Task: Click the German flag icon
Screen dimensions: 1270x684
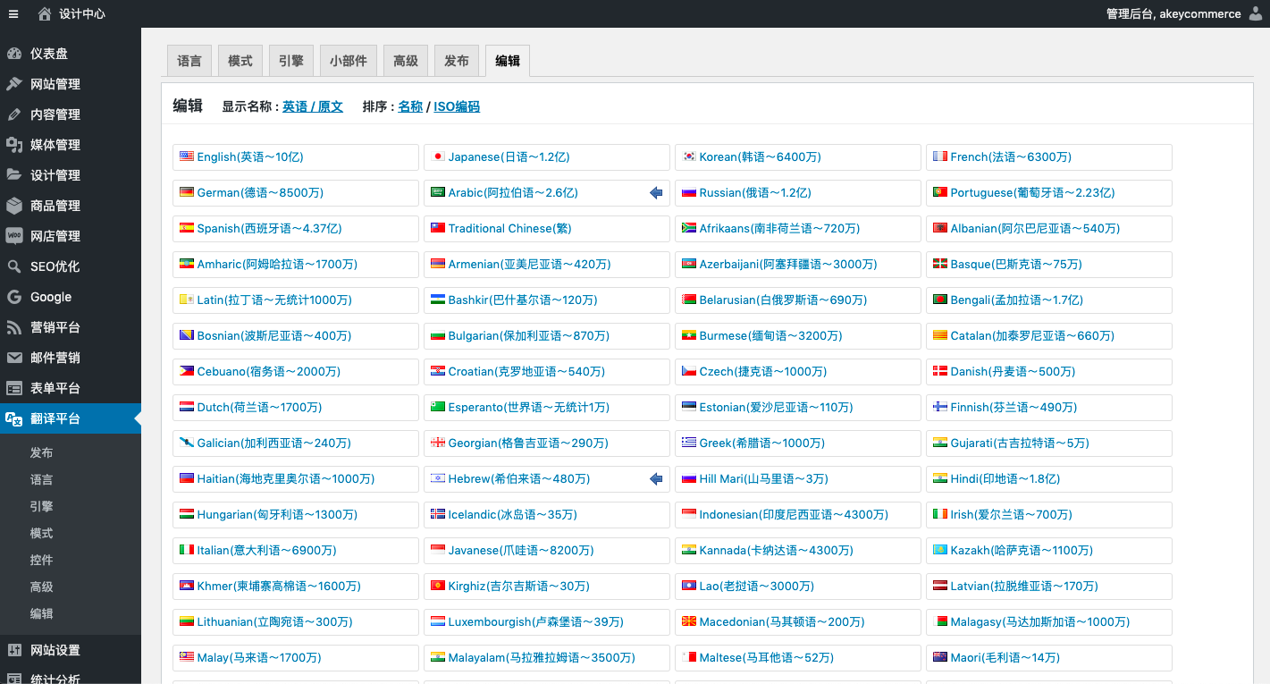Action: [187, 192]
